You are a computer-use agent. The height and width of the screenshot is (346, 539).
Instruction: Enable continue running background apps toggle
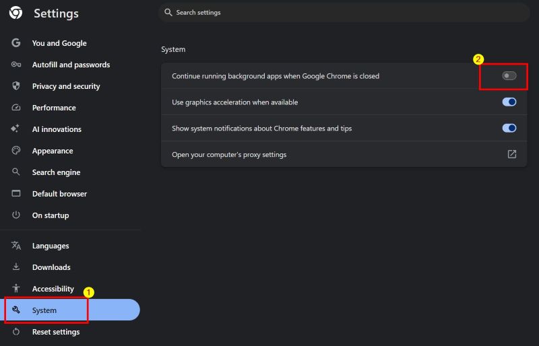(509, 76)
